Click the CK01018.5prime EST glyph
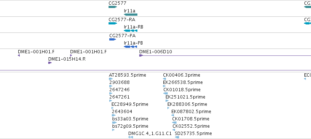 tap(166, 93)
